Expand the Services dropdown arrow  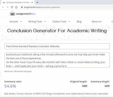tap(21, 22)
